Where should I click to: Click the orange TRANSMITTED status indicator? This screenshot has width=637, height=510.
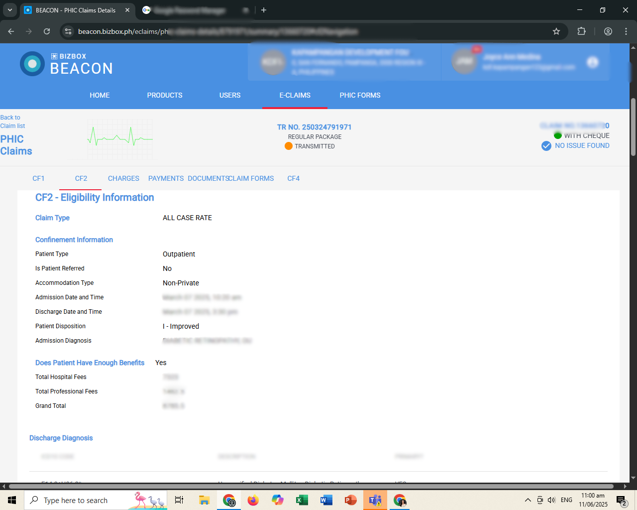pyautogui.click(x=289, y=146)
